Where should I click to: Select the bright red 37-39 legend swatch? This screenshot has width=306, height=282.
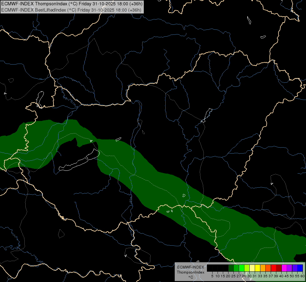point(273,268)
